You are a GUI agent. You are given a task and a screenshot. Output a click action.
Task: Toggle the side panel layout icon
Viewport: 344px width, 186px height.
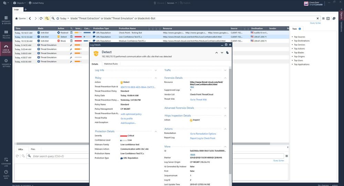coord(328,19)
